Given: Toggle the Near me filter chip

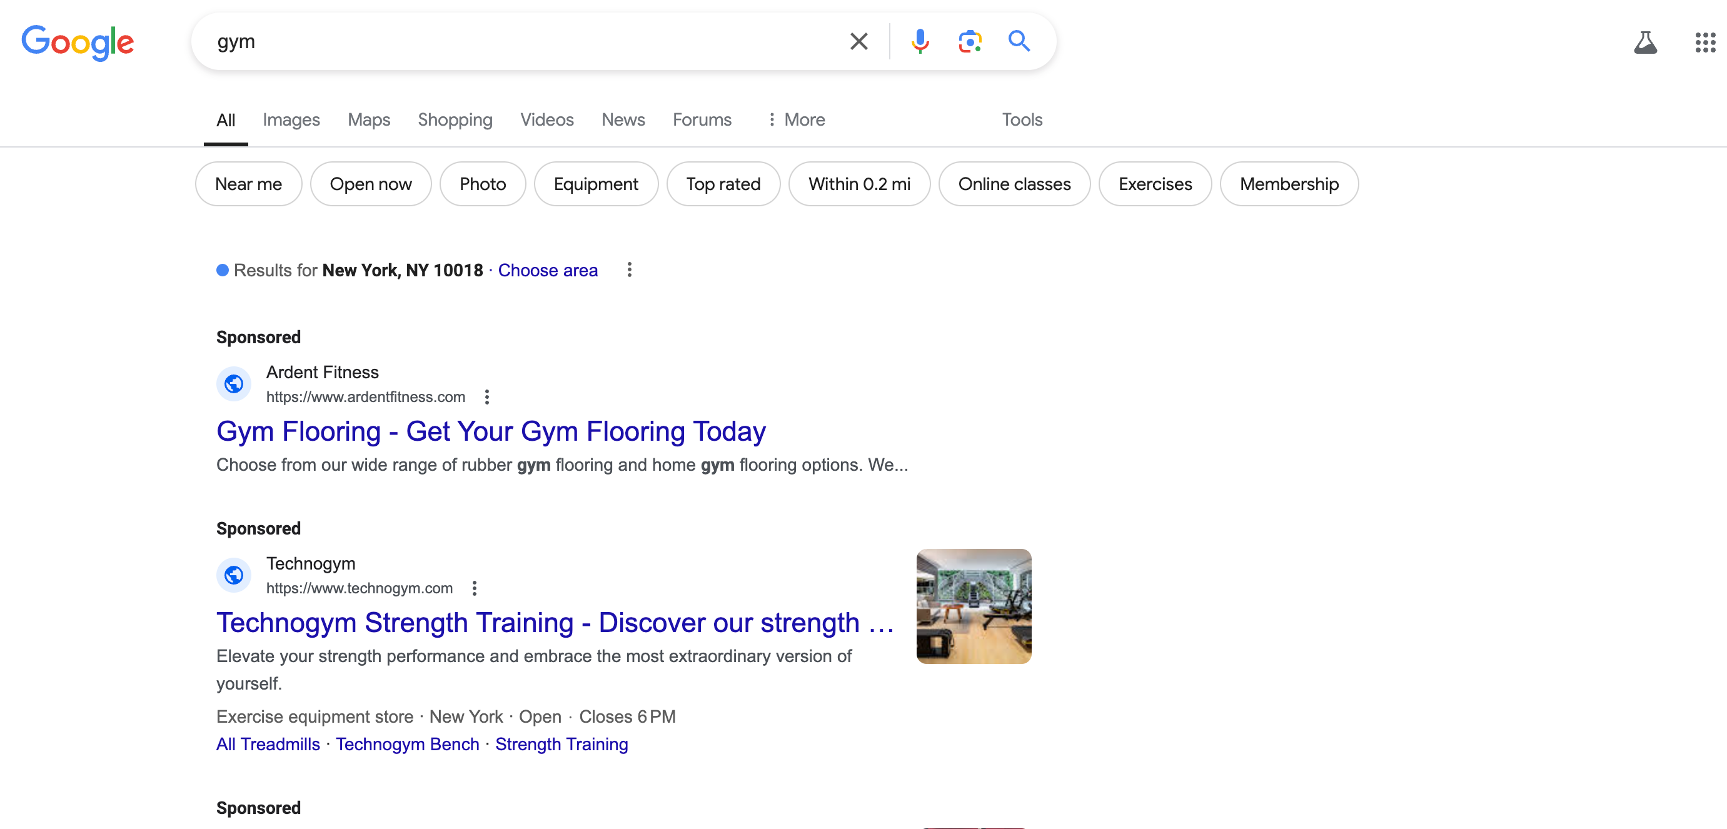Looking at the screenshot, I should point(248,184).
